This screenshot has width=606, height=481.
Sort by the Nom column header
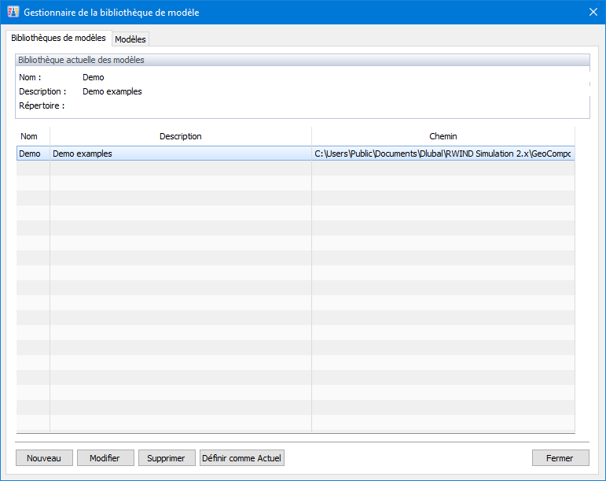coord(33,136)
